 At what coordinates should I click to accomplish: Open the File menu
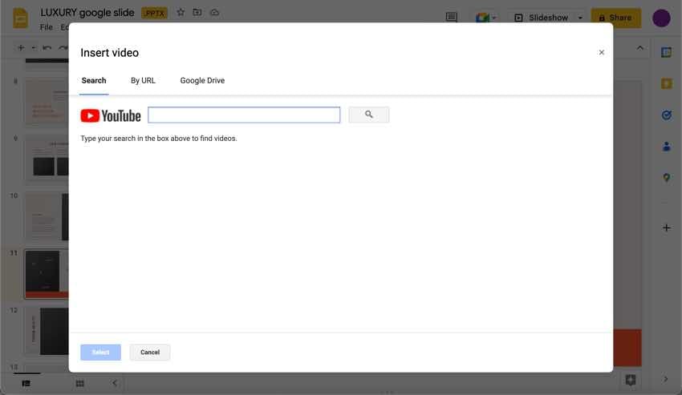click(x=47, y=27)
